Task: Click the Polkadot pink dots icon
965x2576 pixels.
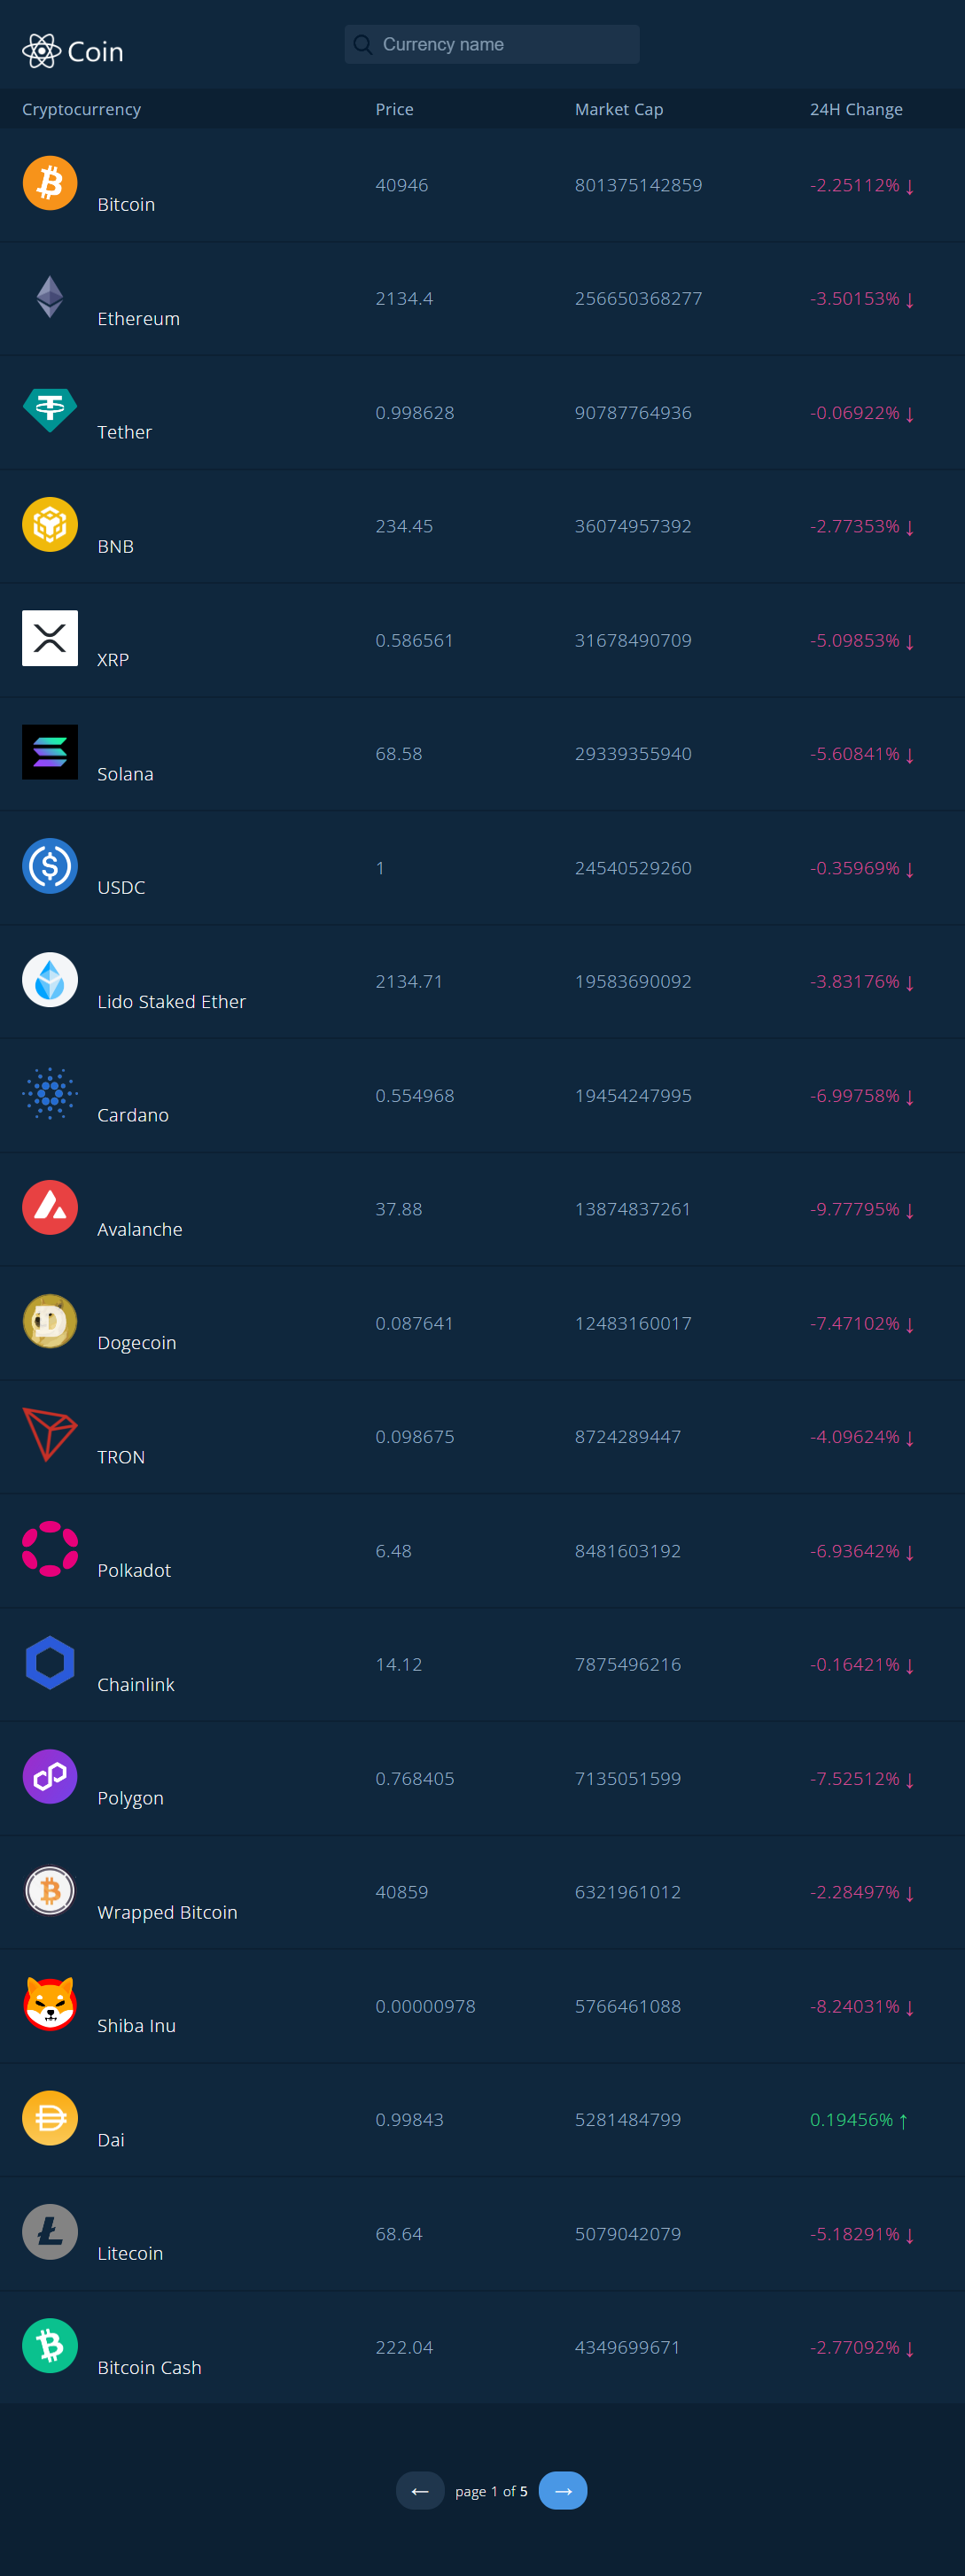Action: coord(50,1549)
